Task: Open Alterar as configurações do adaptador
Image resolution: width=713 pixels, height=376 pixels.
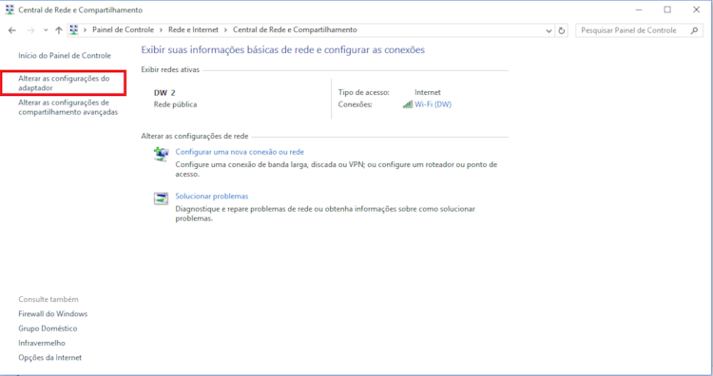Action: pyautogui.click(x=64, y=84)
